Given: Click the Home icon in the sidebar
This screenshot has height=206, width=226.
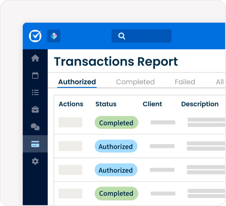Looking at the screenshot, I should tap(35, 58).
